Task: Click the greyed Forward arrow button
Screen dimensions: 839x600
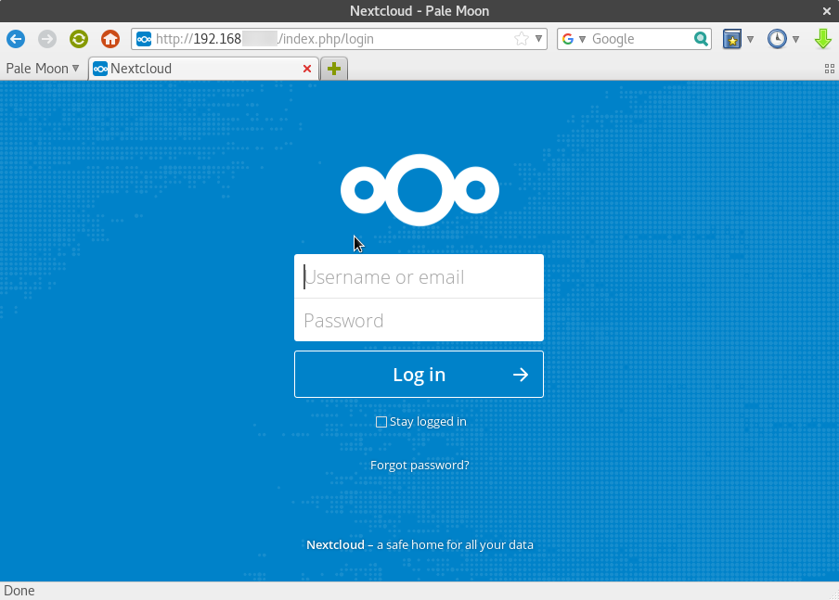Action: pos(47,39)
